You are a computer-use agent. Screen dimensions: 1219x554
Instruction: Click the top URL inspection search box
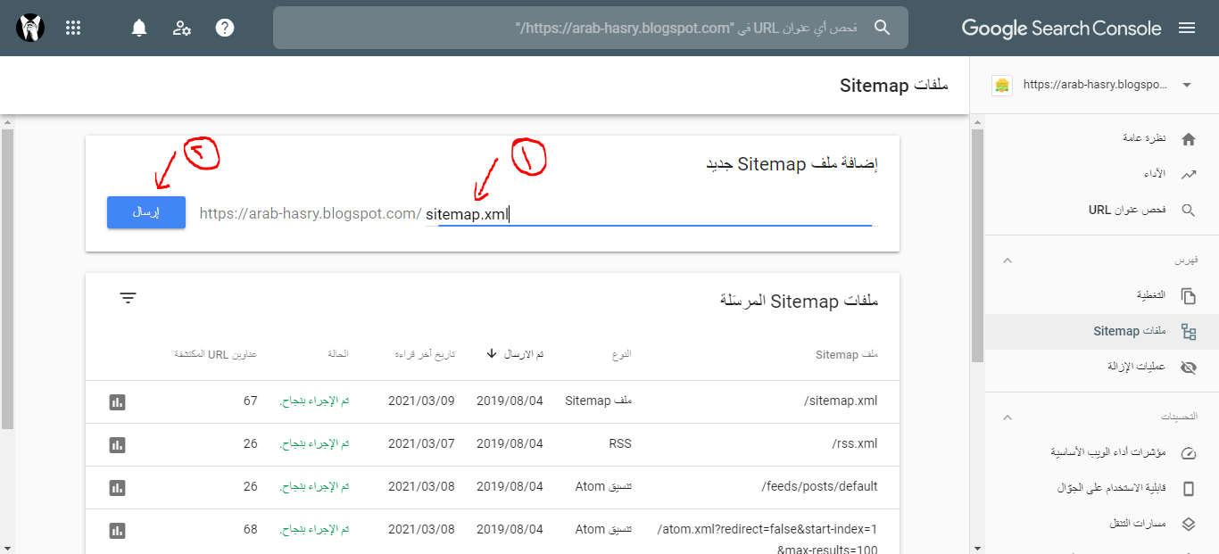(x=591, y=28)
